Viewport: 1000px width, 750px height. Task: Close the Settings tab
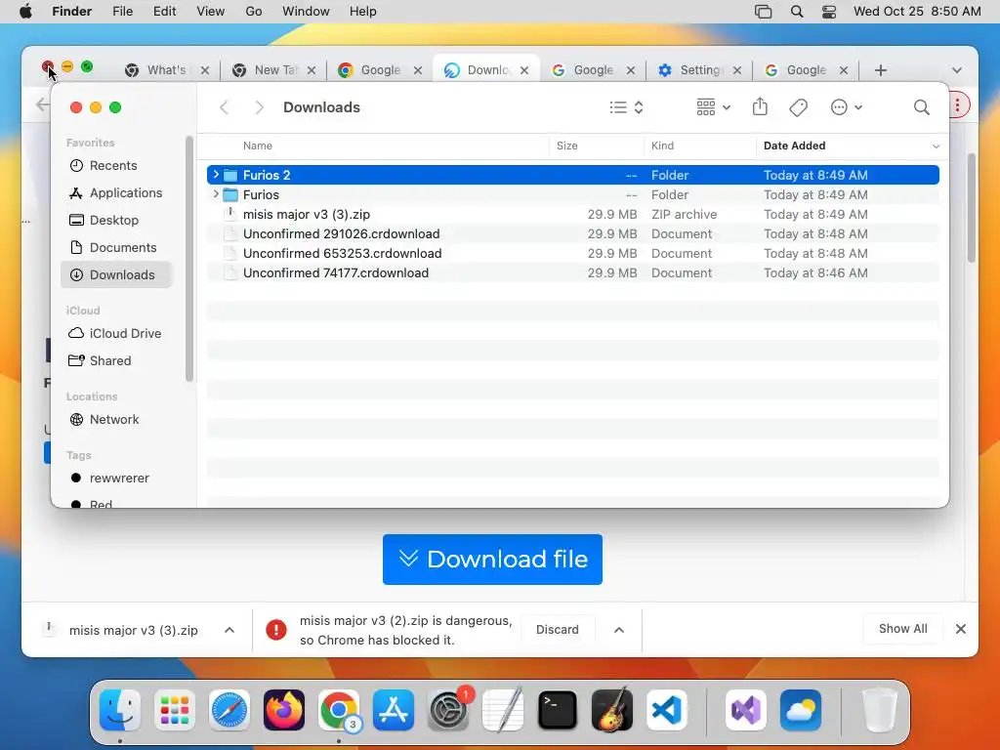coord(736,70)
